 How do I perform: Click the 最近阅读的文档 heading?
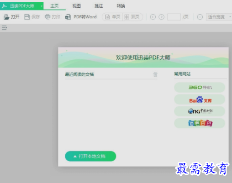pos(79,74)
